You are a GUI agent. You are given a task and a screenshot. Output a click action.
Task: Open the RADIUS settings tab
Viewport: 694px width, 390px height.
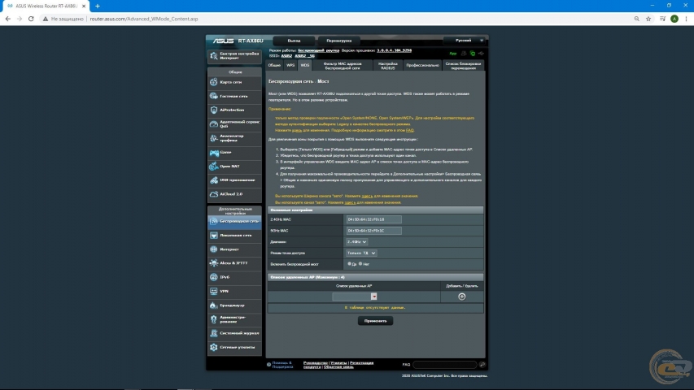(388, 66)
